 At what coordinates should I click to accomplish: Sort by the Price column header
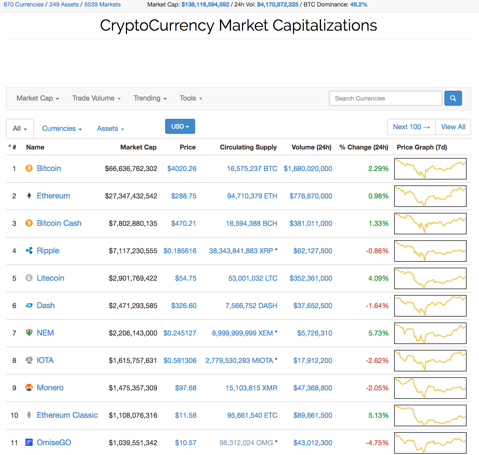pyautogui.click(x=188, y=147)
